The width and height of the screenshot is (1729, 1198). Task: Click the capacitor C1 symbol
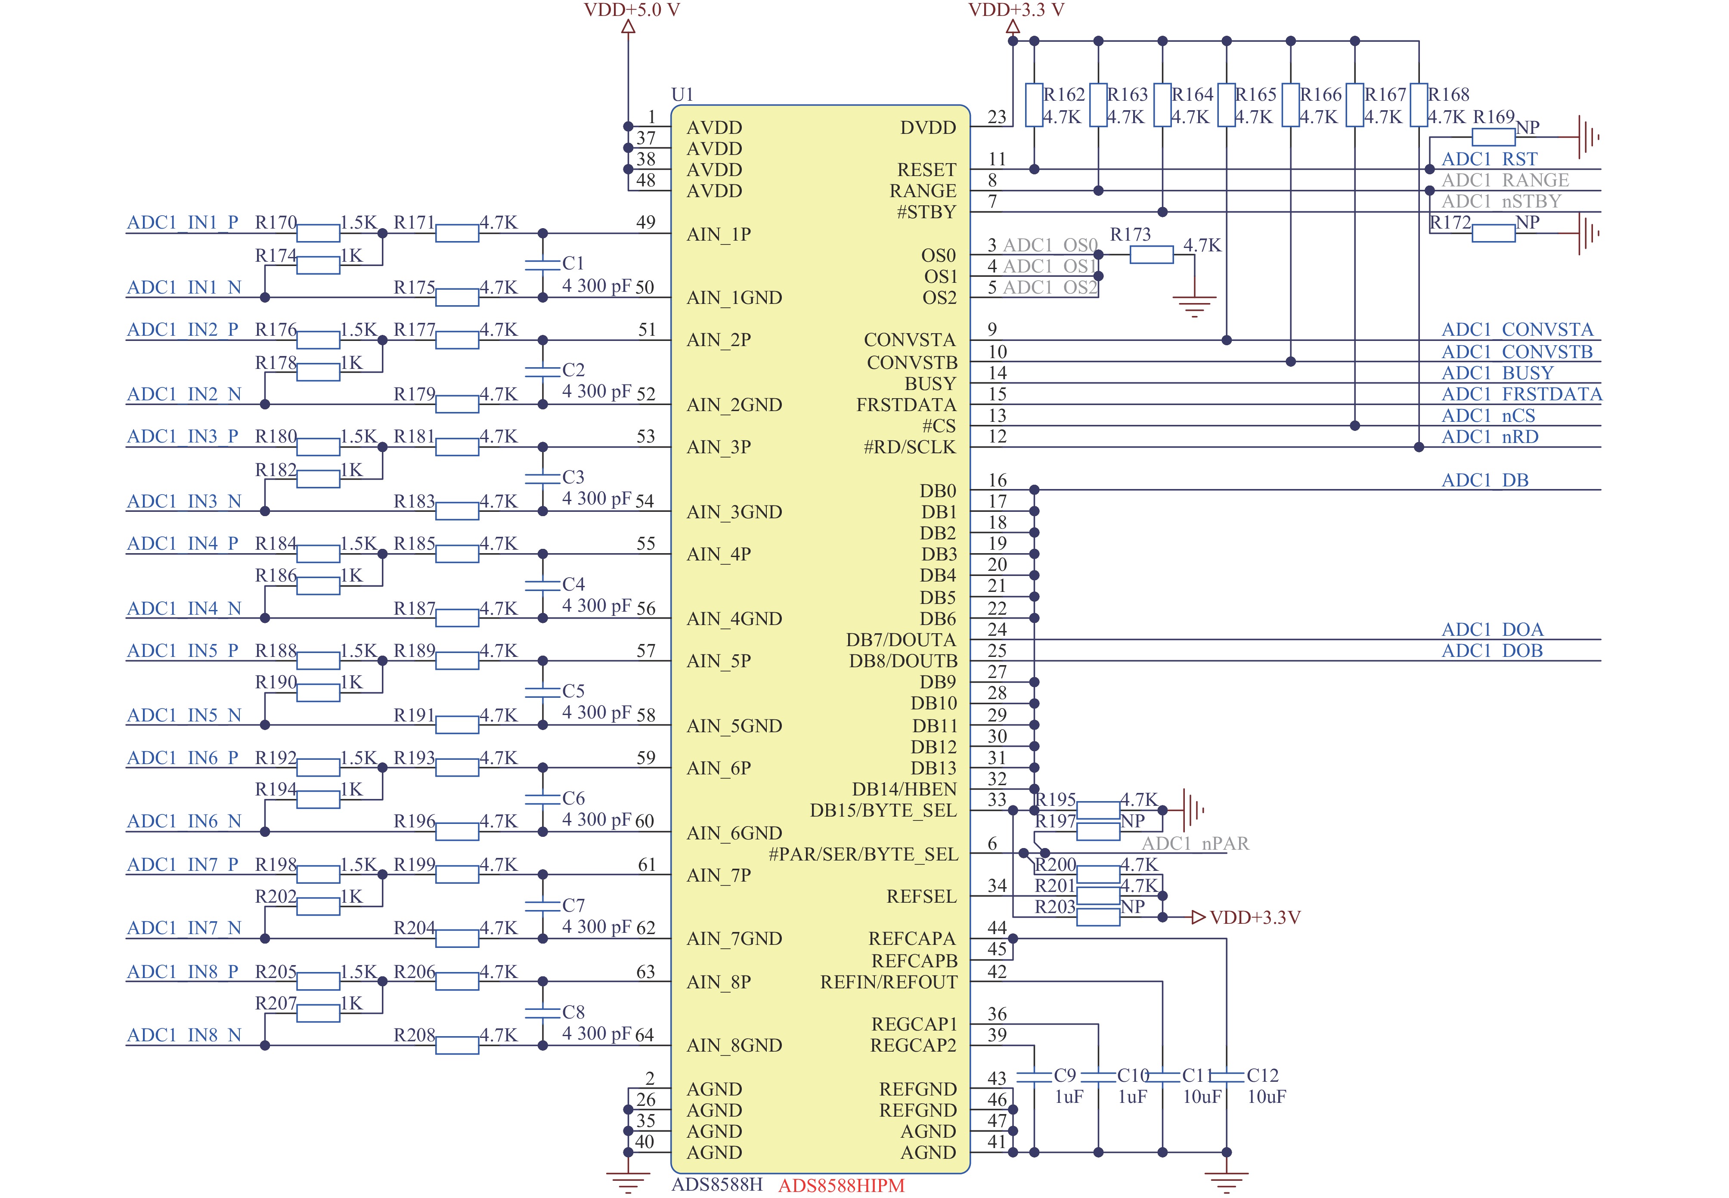click(542, 264)
